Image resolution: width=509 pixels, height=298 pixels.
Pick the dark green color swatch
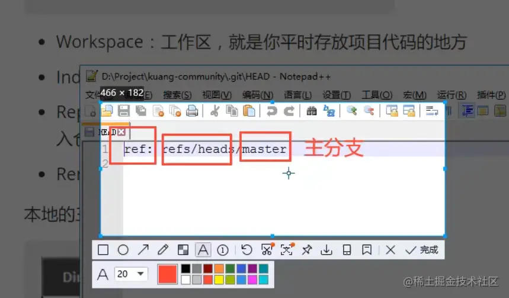coord(230,268)
